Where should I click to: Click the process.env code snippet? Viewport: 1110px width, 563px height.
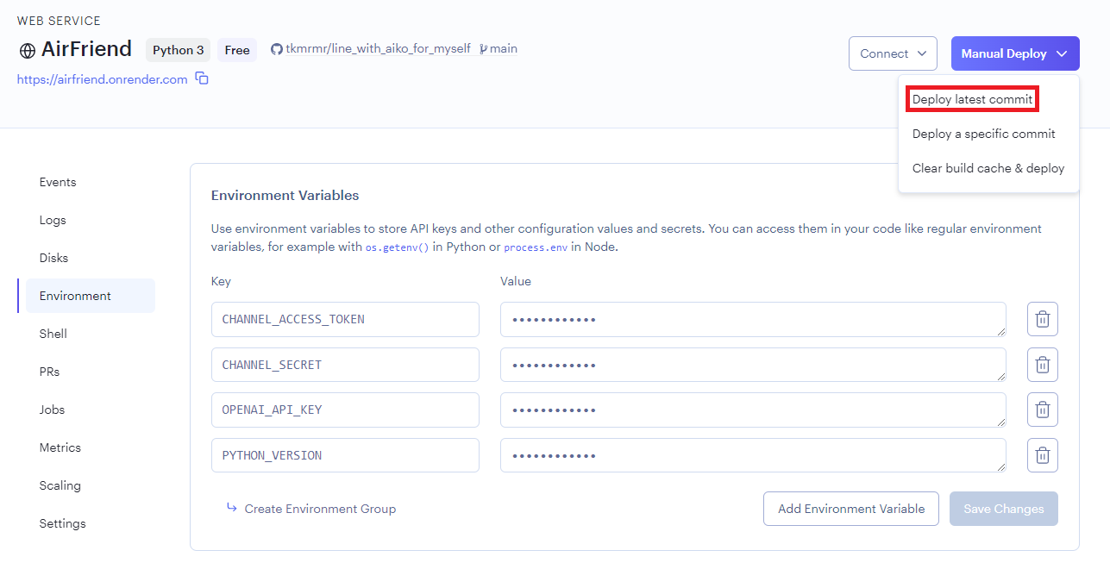click(536, 247)
